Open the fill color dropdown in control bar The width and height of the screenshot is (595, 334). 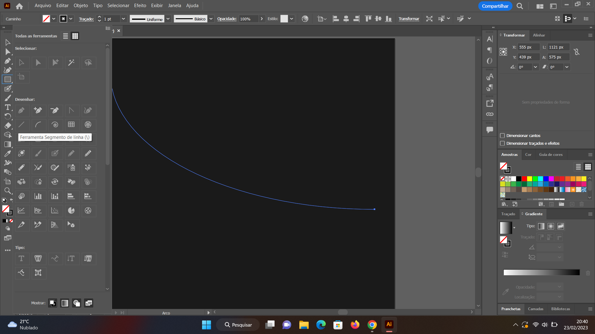pos(54,19)
